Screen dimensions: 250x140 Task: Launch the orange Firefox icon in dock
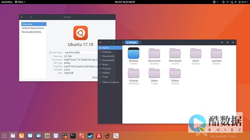(22, 136)
